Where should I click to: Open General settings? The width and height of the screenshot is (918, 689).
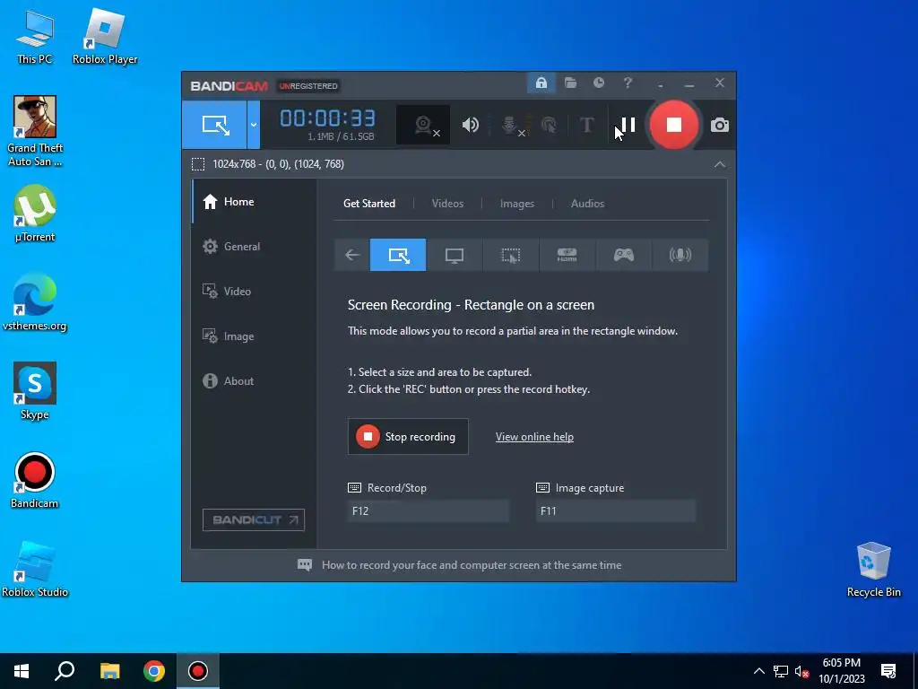[254, 246]
